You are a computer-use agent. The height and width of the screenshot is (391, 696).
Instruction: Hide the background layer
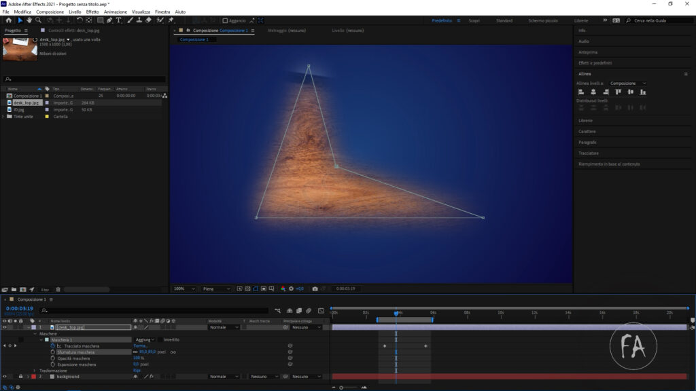[x=5, y=376]
